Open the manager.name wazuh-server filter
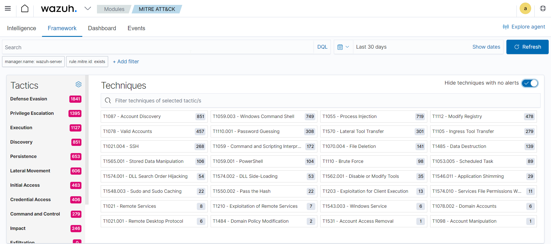This screenshot has height=244, width=551. click(33, 62)
